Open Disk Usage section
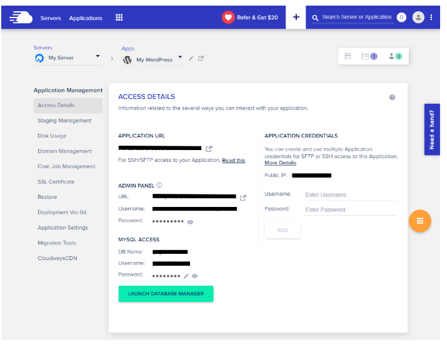This screenshot has width=447, height=347. pos(52,136)
